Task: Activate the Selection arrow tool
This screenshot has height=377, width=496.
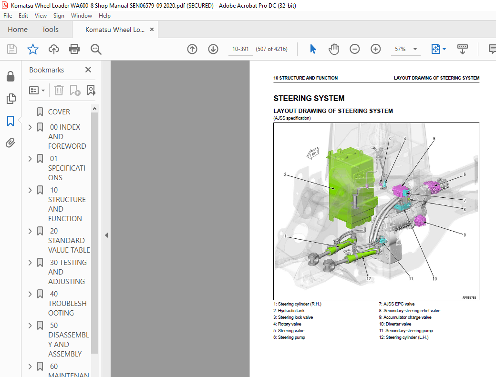Action: click(313, 49)
